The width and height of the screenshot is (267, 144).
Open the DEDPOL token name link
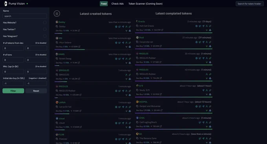click(143, 102)
